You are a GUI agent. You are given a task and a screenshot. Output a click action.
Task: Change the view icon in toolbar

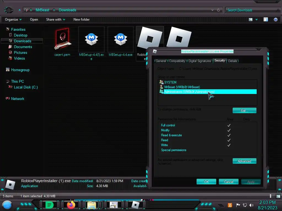[x=251, y=20]
